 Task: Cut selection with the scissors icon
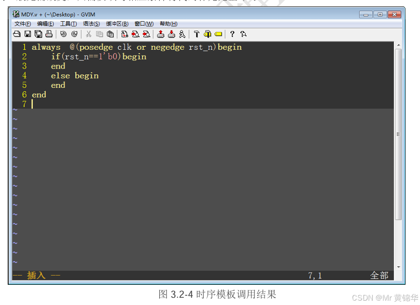88,34
